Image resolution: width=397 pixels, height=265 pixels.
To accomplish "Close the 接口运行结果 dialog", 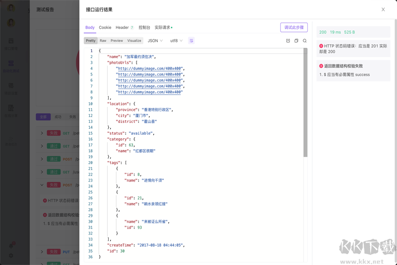I will pos(383,9).
